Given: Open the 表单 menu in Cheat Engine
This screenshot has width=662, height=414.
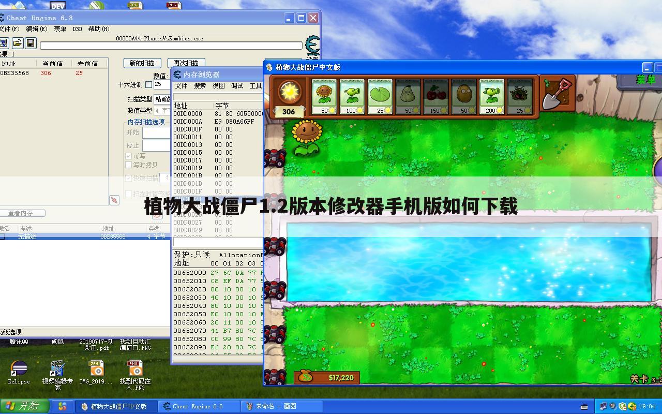Looking at the screenshot, I should (x=60, y=29).
